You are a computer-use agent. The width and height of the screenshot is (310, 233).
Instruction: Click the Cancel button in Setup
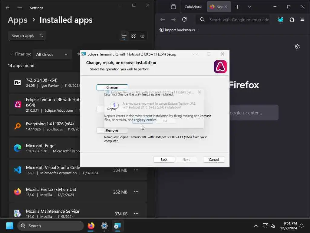(x=214, y=160)
